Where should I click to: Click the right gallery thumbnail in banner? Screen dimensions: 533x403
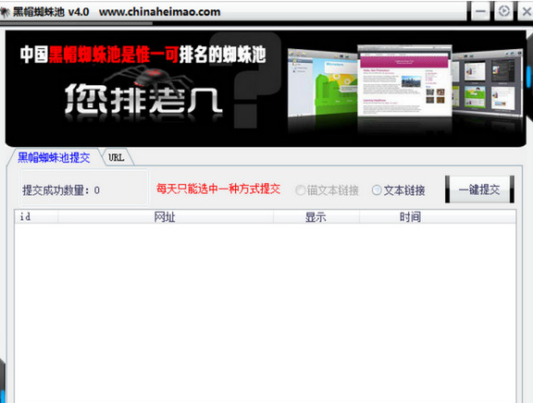488,83
